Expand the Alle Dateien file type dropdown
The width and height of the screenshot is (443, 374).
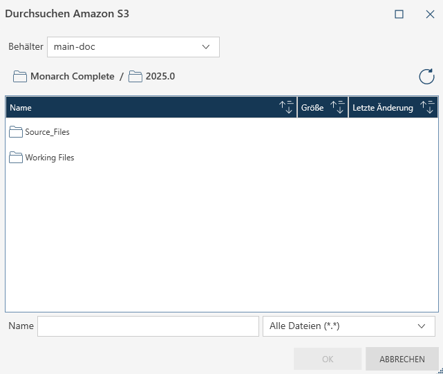point(349,326)
